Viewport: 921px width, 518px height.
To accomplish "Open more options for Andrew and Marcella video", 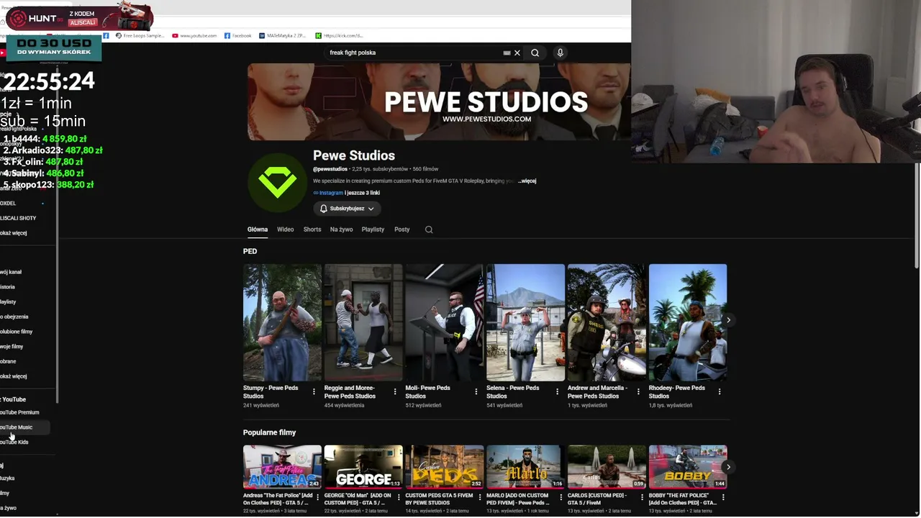I will click(638, 392).
